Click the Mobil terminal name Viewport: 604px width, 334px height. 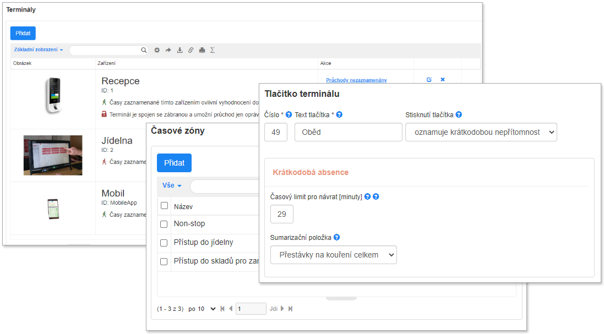tap(113, 193)
